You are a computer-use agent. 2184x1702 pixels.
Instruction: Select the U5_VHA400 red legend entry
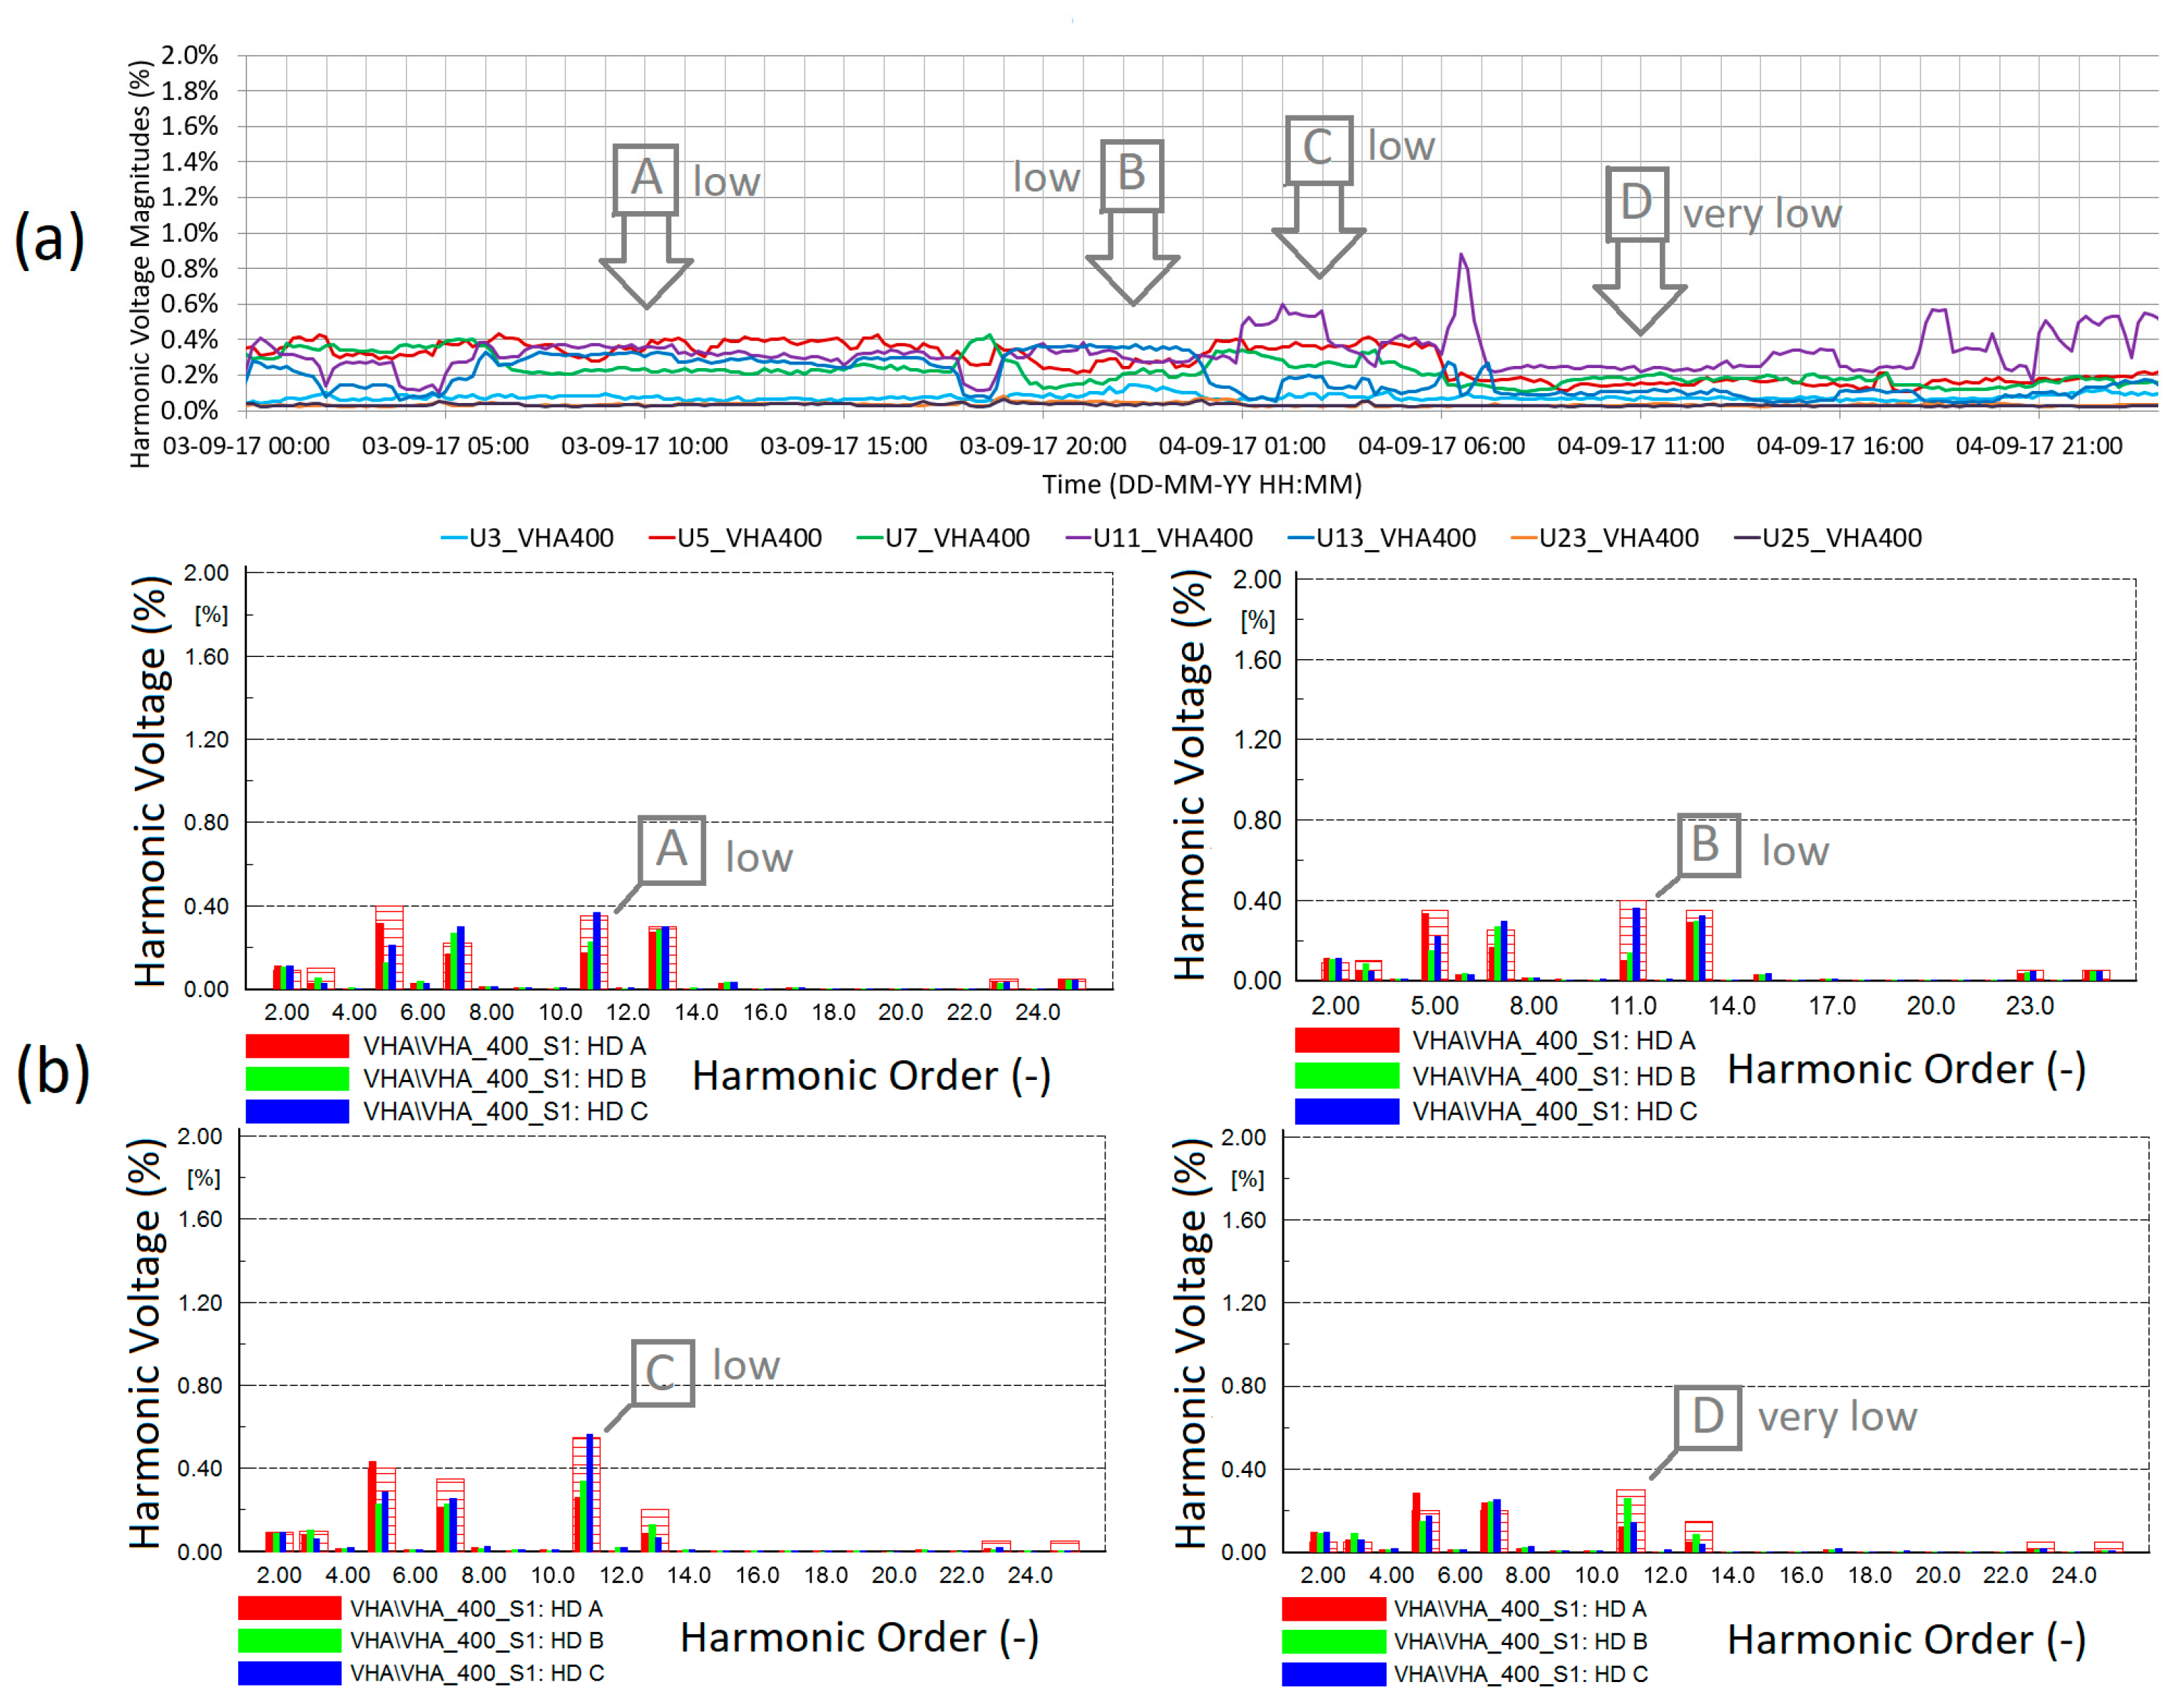pos(736,538)
